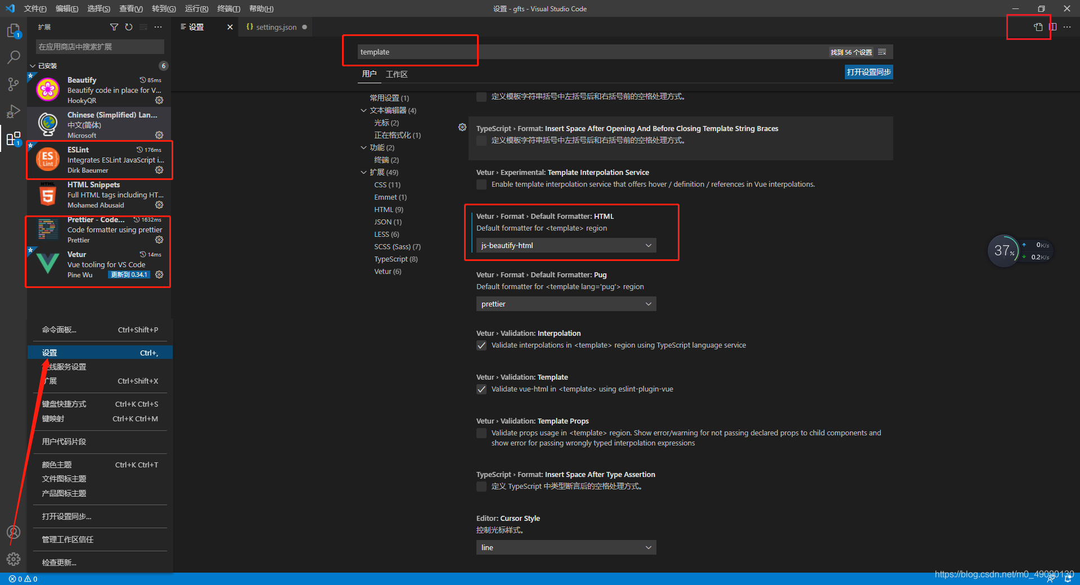This screenshot has height=585, width=1080.
Task: Click the Accounts icon in activity bar
Action: pyautogui.click(x=13, y=532)
